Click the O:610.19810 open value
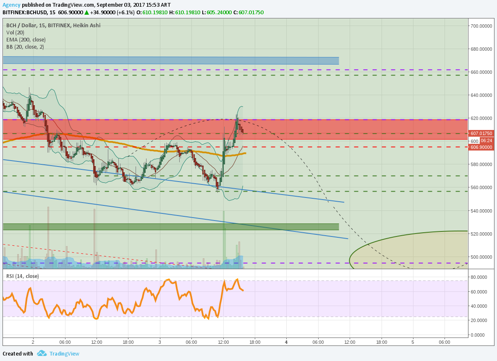497x361 pixels. coord(152,12)
